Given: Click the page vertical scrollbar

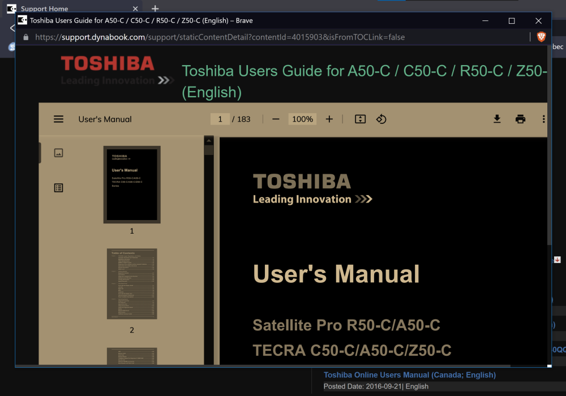Looking at the screenshot, I should click(549, 144).
